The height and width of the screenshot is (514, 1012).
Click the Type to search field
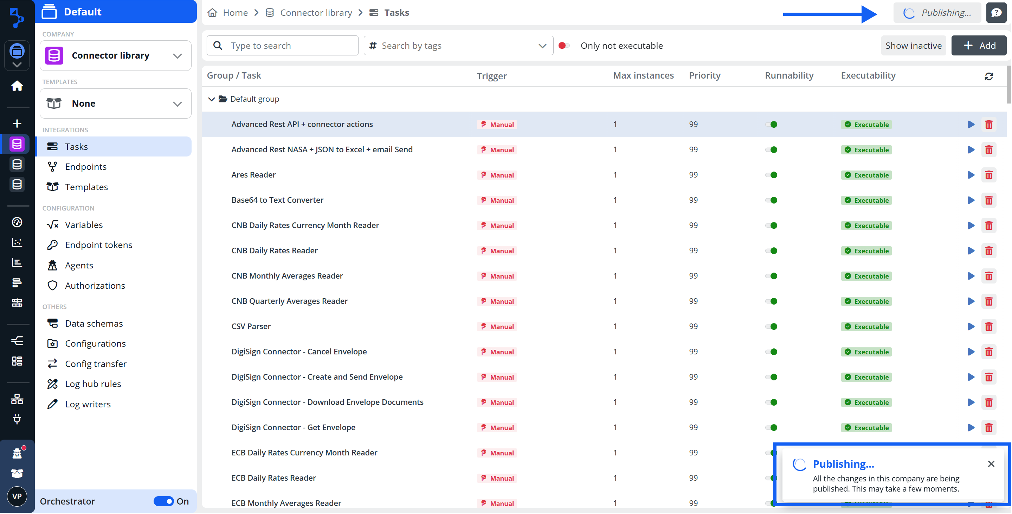(x=283, y=46)
